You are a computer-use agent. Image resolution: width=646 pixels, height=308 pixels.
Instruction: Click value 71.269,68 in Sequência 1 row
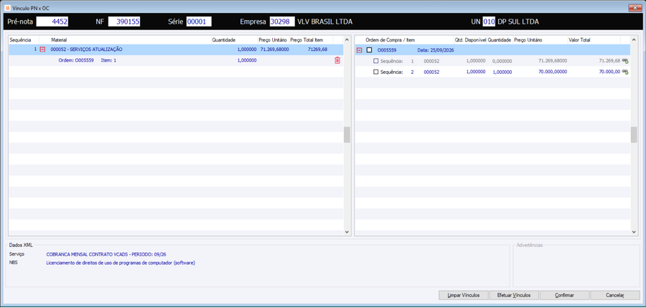(x=609, y=60)
